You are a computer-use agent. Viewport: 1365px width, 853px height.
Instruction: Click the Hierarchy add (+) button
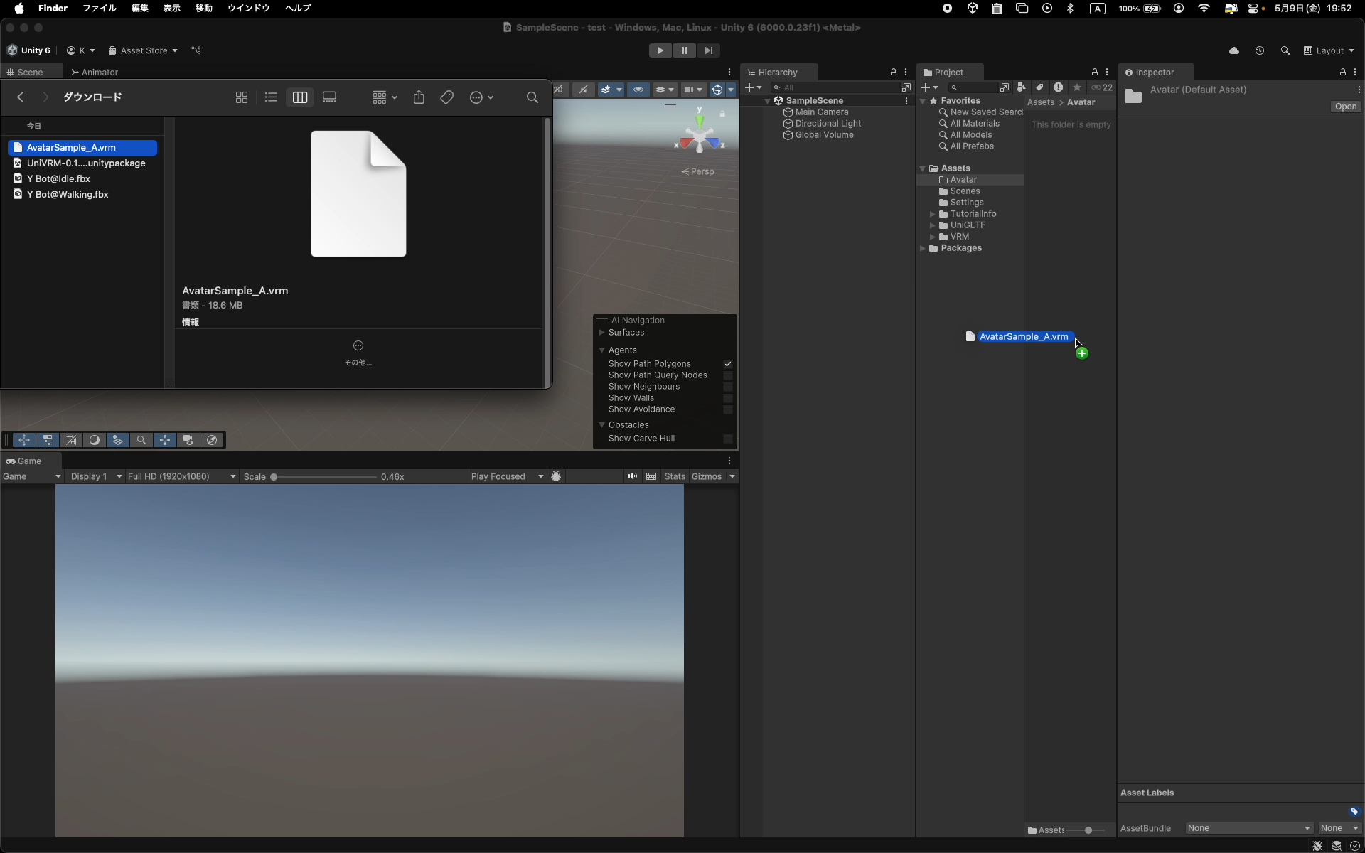click(x=753, y=87)
